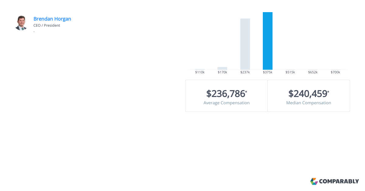Click the $237k axis label
This screenshot has width=365, height=191.
245,72
